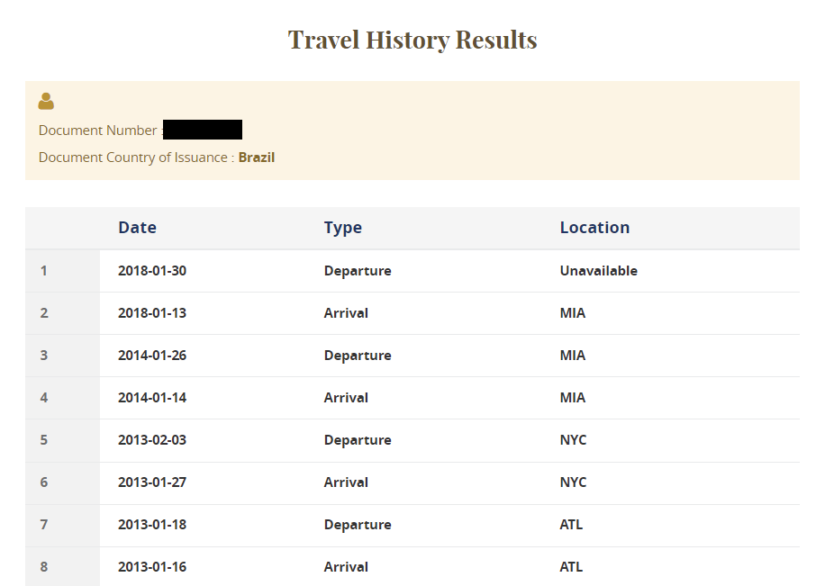Viewport: 825px width, 586px height.
Task: Click the Location column header
Action: click(594, 228)
